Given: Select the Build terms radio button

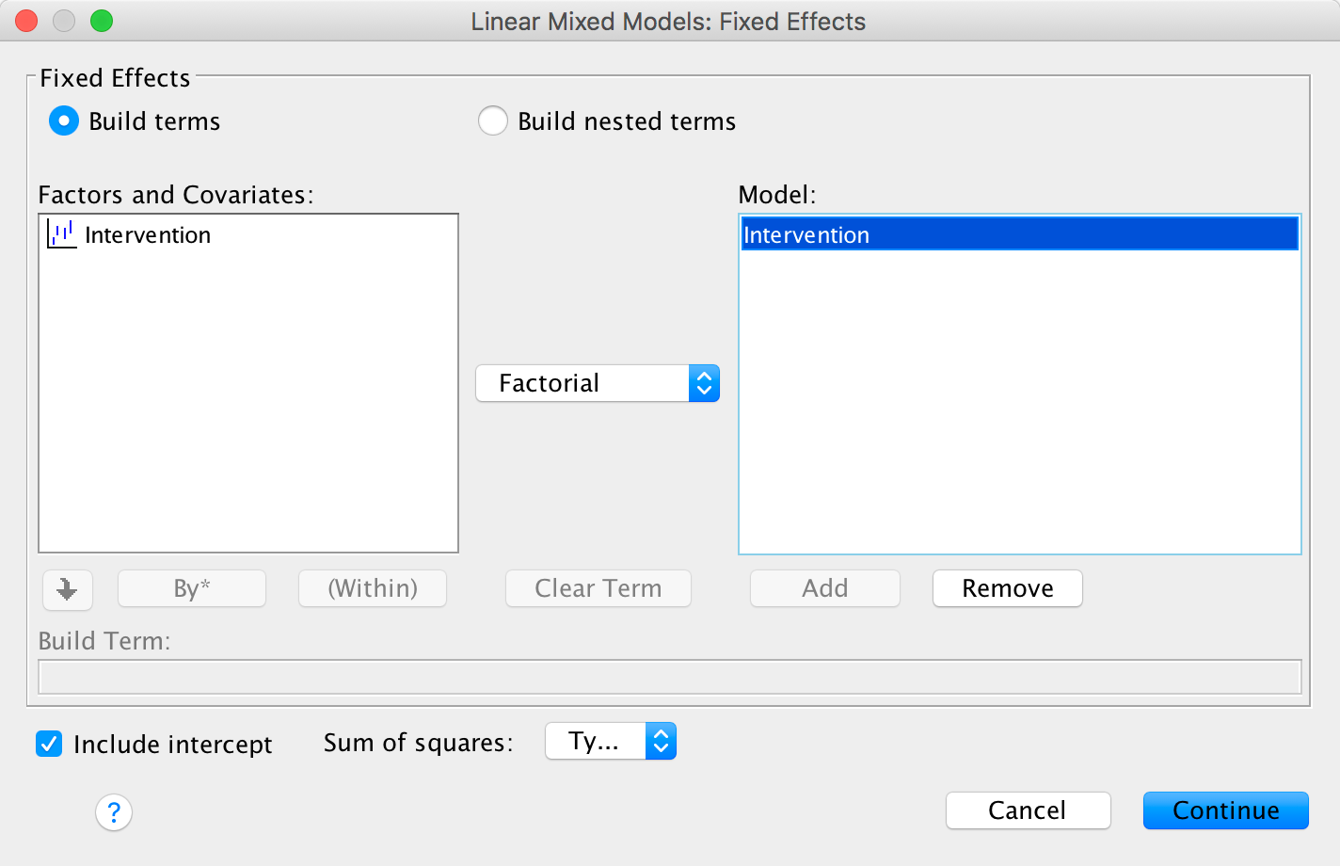Looking at the screenshot, I should 64,121.
